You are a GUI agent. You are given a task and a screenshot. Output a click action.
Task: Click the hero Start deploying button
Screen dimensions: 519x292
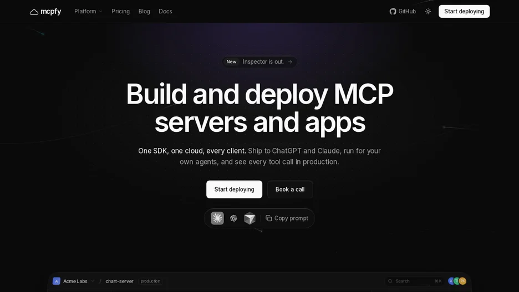[x=235, y=189]
